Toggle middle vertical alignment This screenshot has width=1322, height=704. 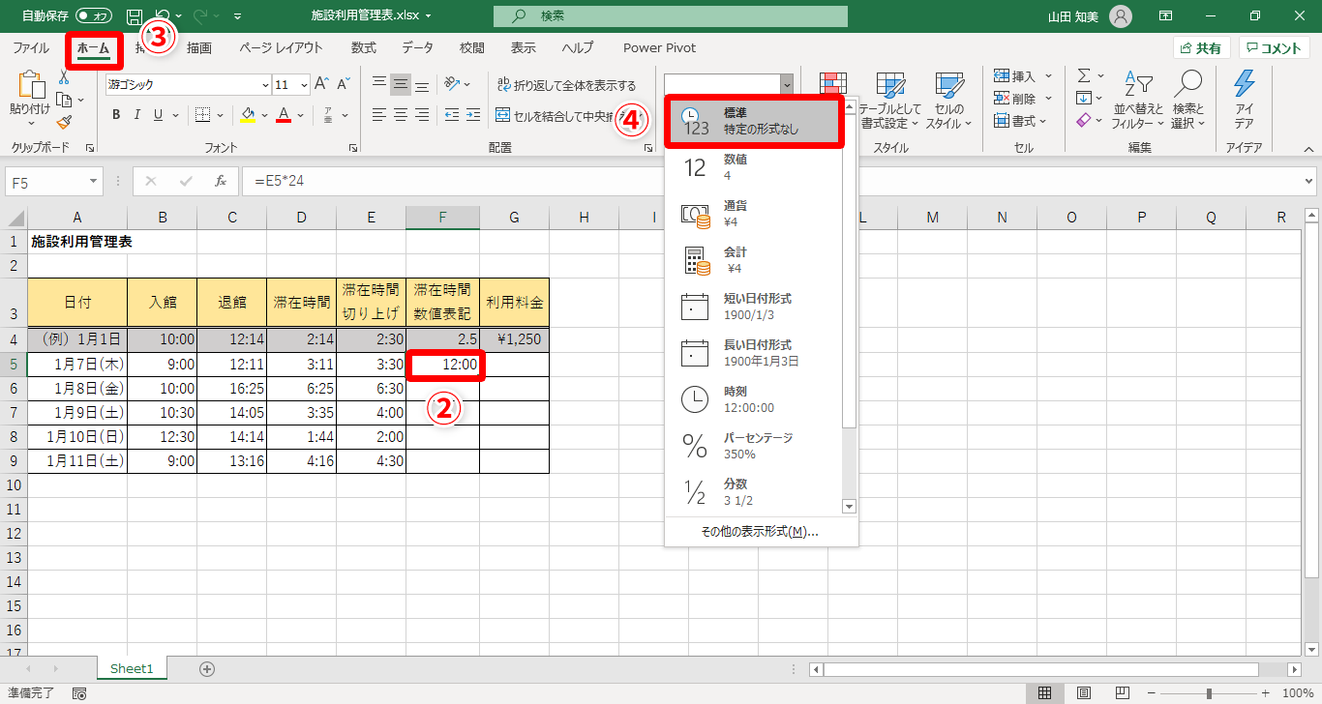pyautogui.click(x=401, y=84)
